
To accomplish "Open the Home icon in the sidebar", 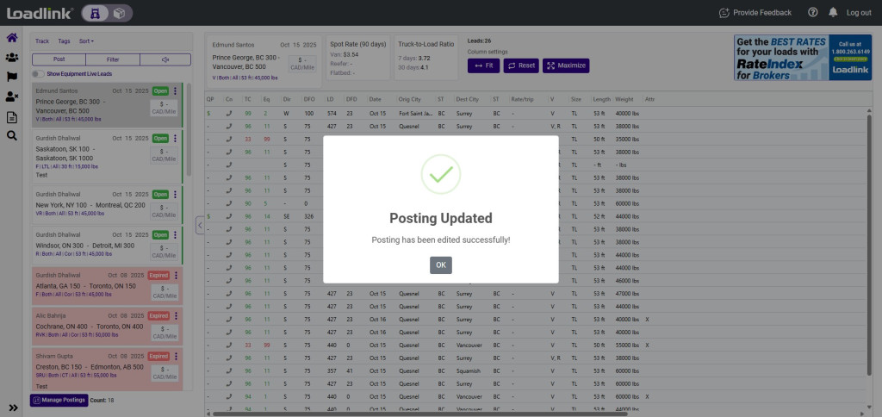I will 12,38.
